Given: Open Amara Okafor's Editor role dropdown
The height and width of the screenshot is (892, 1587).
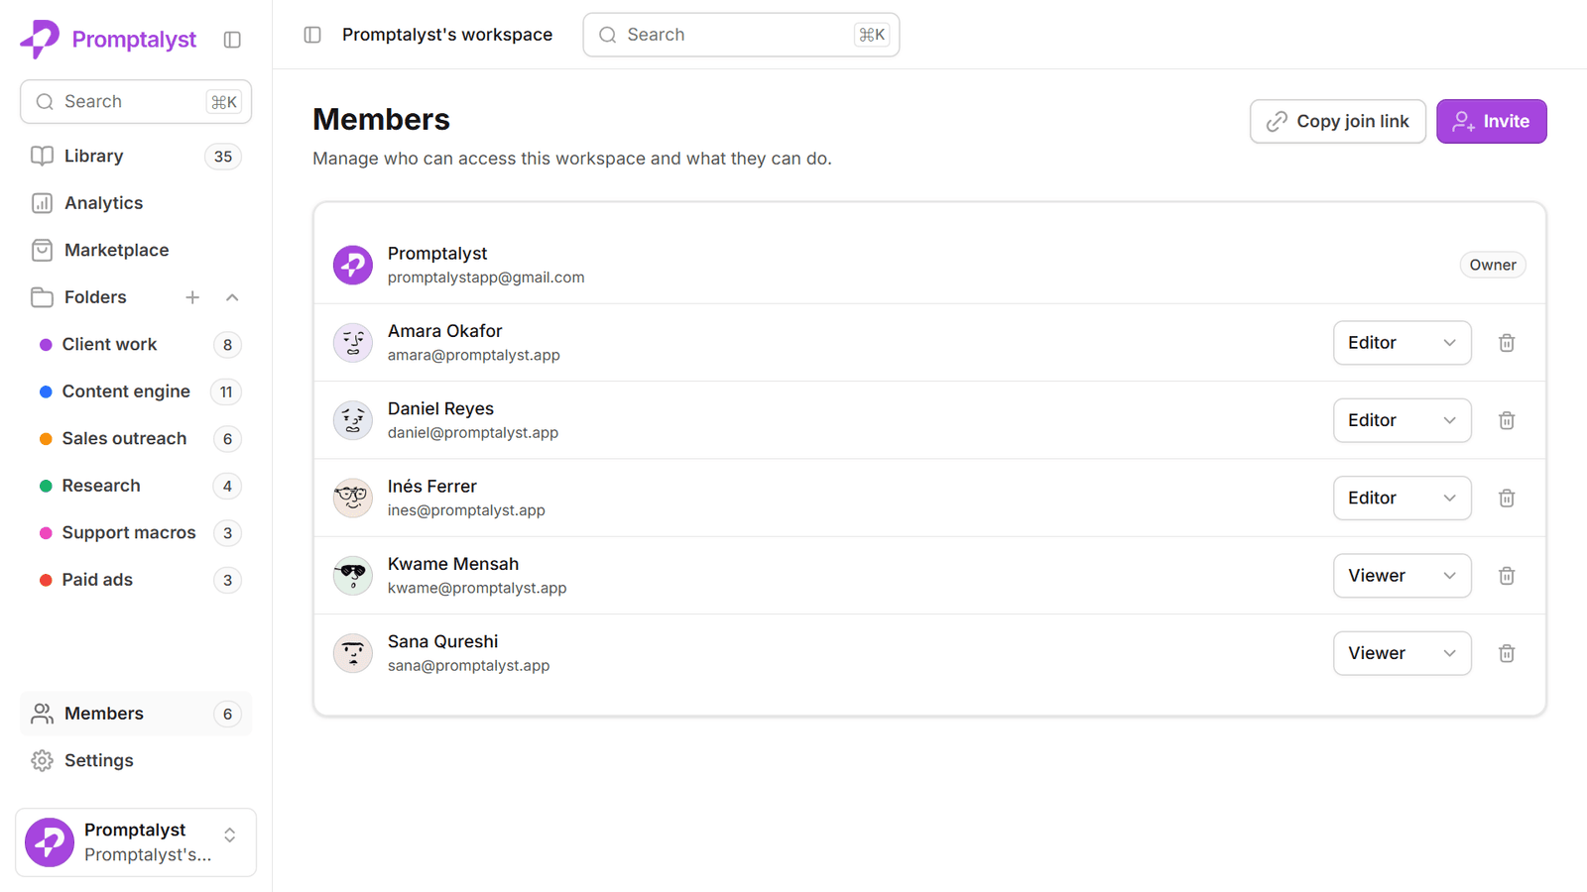Looking at the screenshot, I should click(1402, 343).
